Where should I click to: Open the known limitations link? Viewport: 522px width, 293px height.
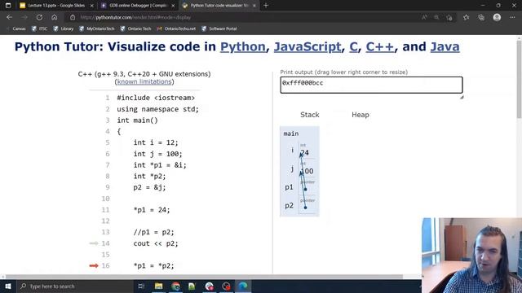tap(144, 81)
